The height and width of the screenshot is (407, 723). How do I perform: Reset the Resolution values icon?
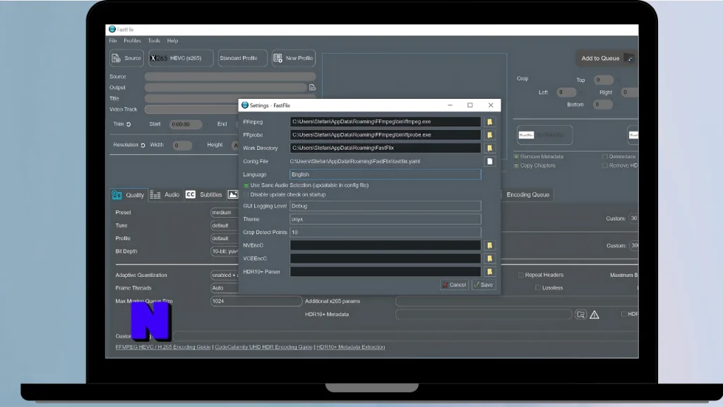click(143, 145)
